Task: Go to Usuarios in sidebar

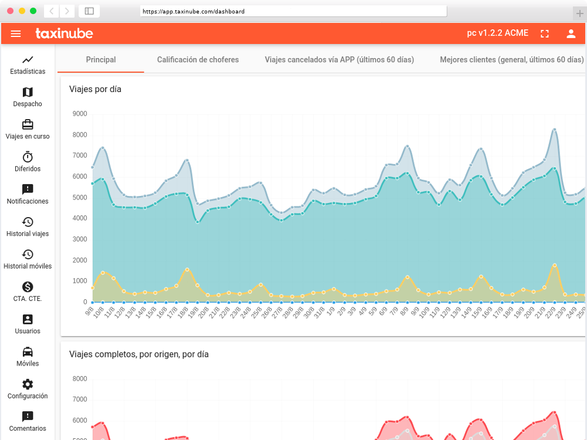Action: (x=28, y=320)
